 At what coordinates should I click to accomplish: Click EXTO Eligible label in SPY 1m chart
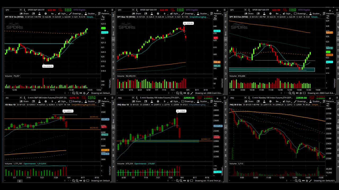pyautogui.click(x=79, y=10)
